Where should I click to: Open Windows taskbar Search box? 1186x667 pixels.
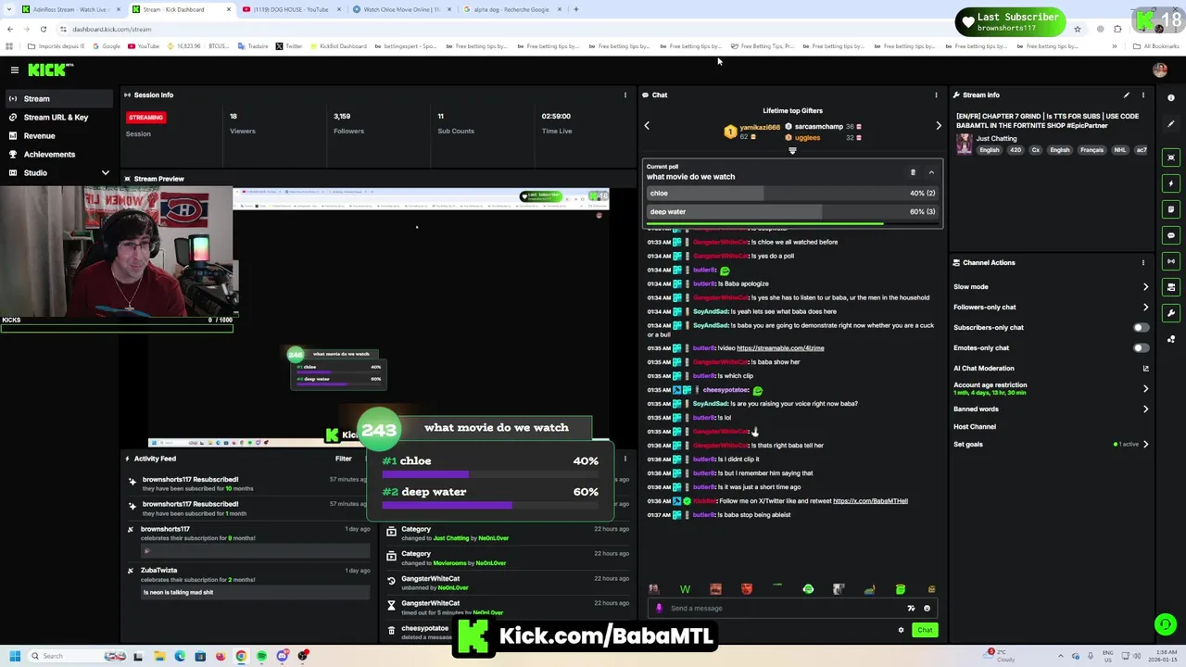pos(63,656)
